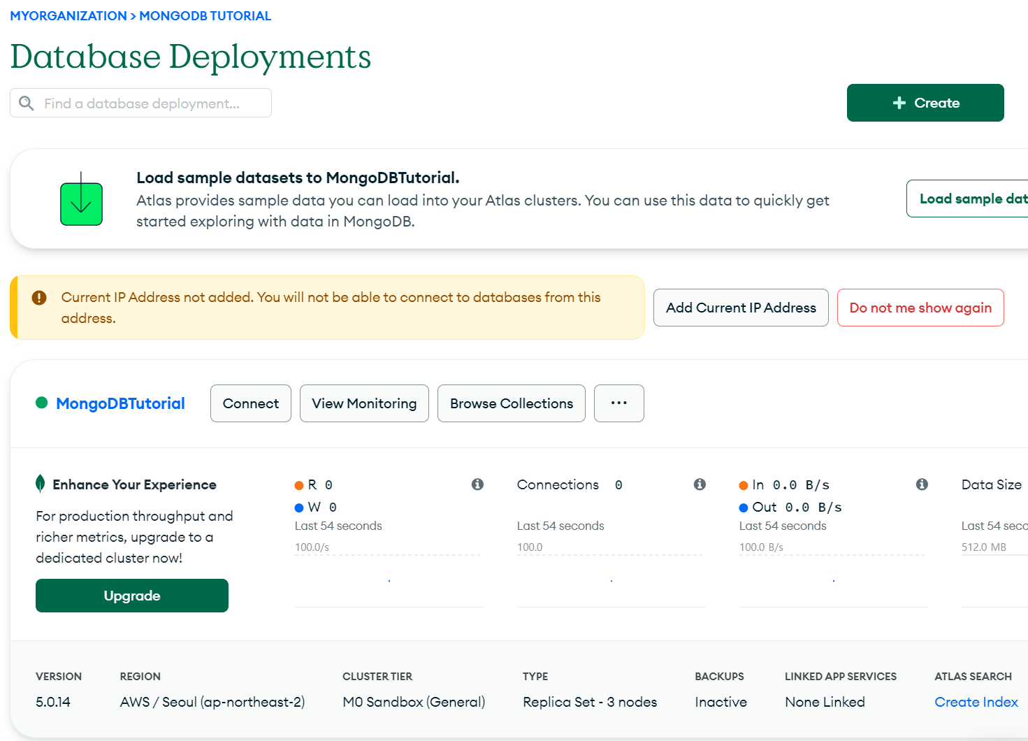Click cluster tier M0 Sandbox (General)
Screen dimensions: 1028x741
click(x=414, y=702)
